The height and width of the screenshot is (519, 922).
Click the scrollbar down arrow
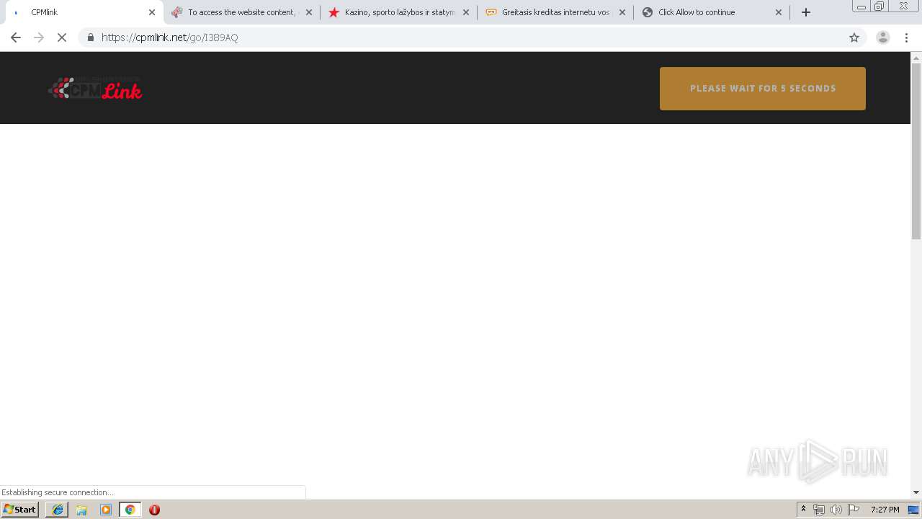[916, 492]
